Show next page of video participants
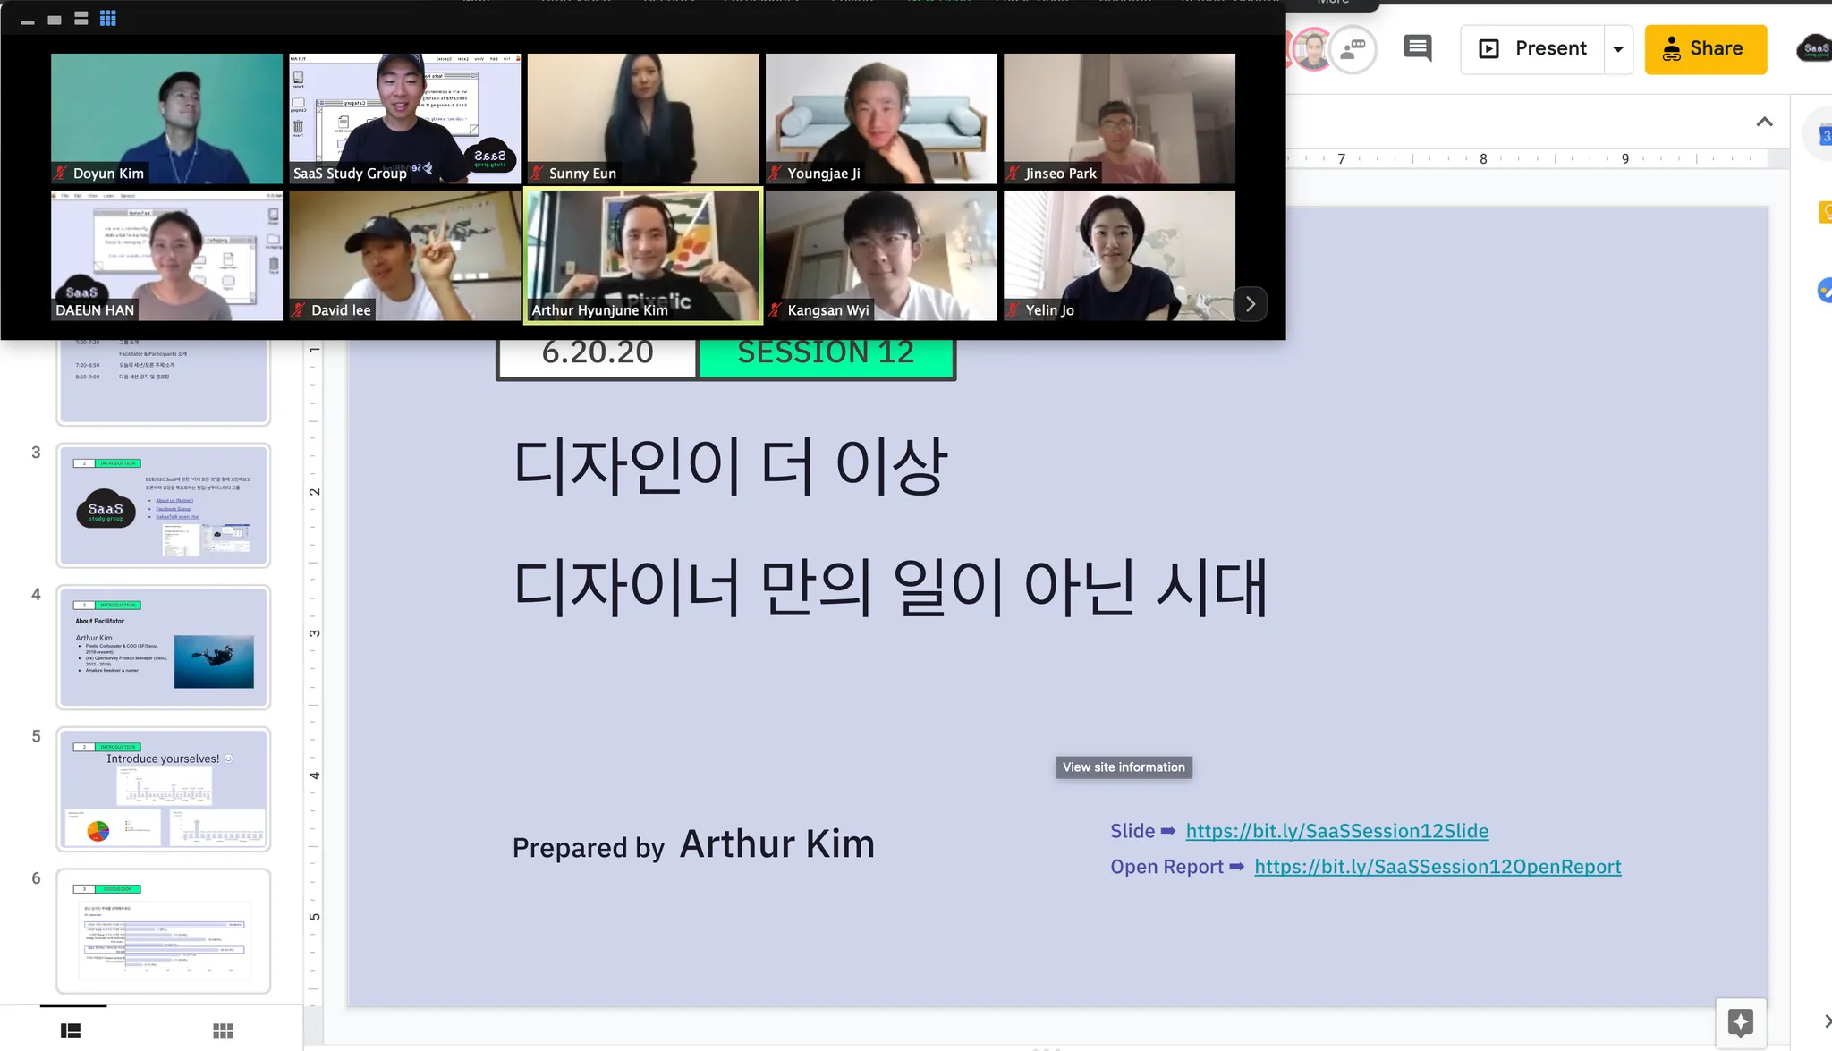Screen dimensions: 1832x1051 click(x=1251, y=304)
